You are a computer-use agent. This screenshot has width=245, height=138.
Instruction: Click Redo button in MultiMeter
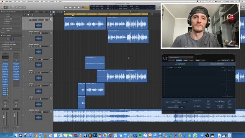203,61
